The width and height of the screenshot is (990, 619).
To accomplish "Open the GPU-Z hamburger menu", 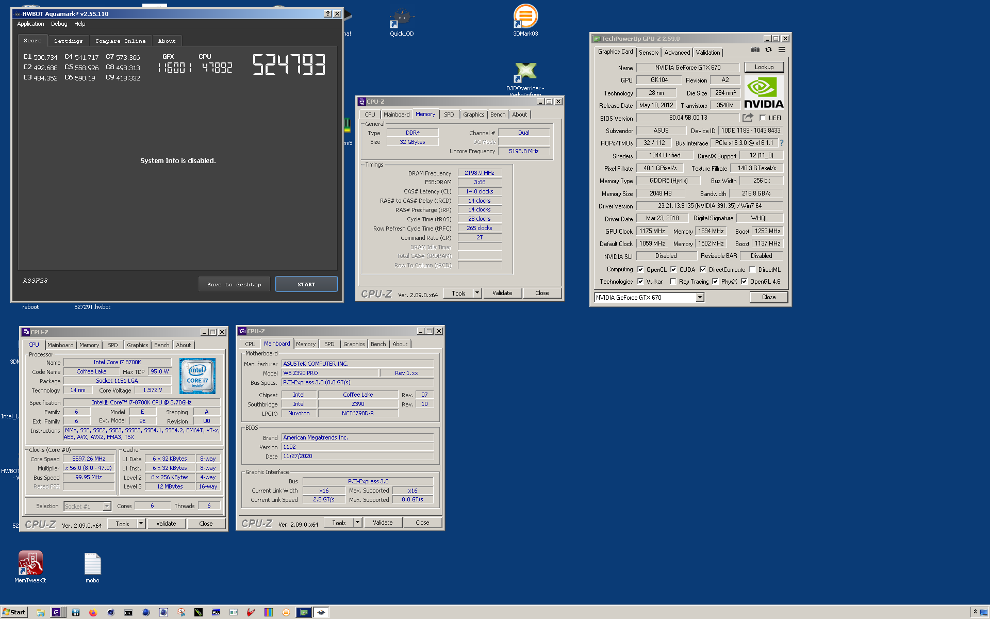I will click(x=782, y=50).
